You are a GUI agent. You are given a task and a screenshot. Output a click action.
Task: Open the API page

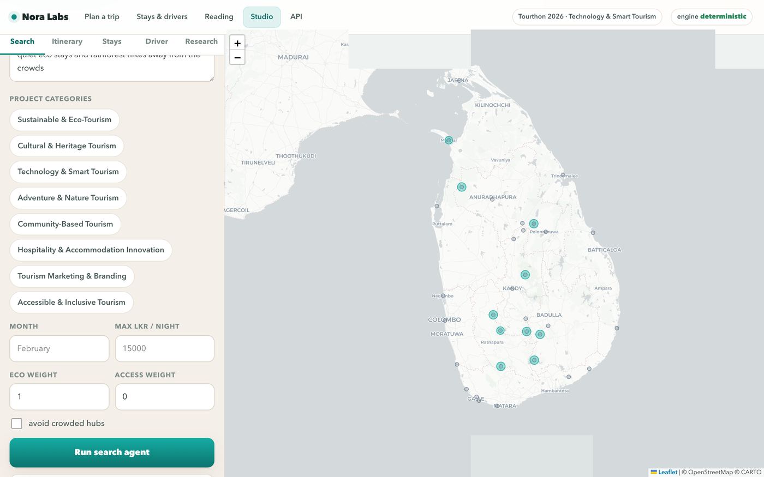(296, 17)
